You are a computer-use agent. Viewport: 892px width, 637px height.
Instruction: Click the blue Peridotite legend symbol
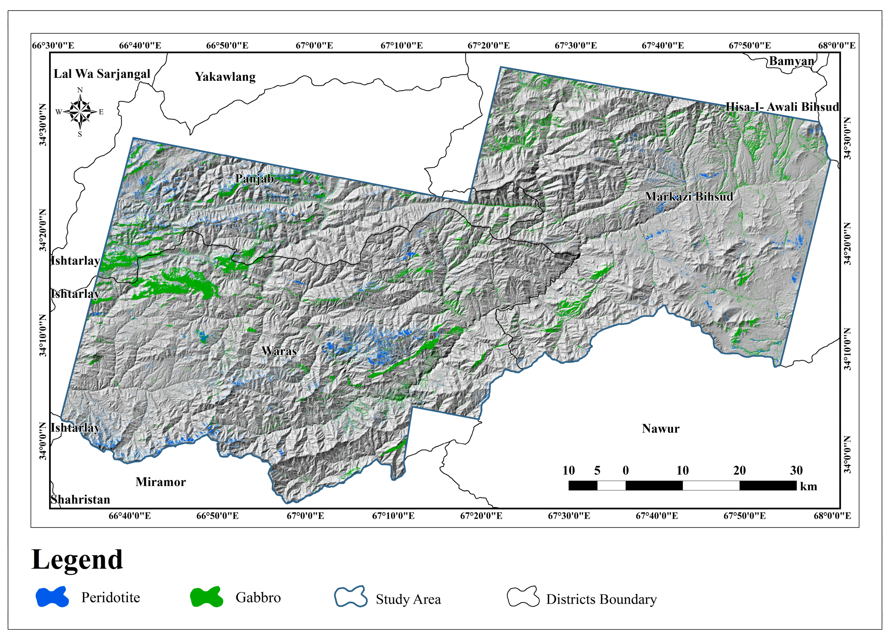(x=52, y=597)
